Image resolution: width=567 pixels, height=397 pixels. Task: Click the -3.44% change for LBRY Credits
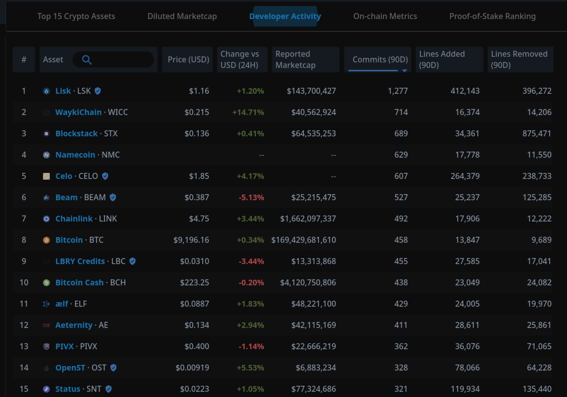tap(251, 261)
